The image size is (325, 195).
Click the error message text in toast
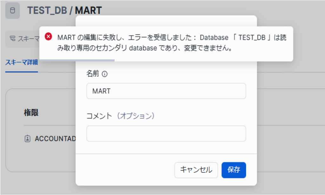(x=171, y=43)
